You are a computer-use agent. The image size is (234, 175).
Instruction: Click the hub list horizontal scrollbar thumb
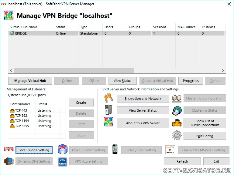coord(74,70)
